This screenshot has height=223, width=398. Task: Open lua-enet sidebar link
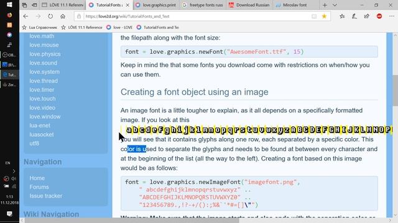[x=40, y=125]
